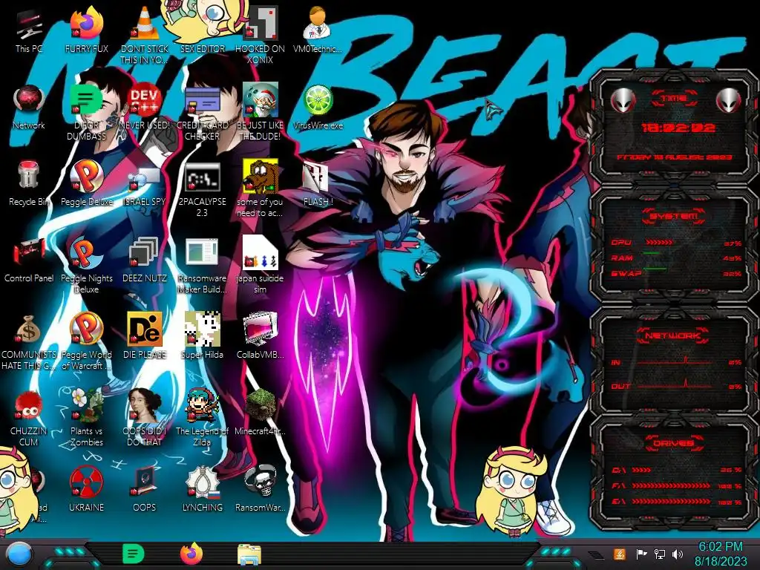Screen dimensions: 760x570
Task: Click the red digital clock readout
Action: (678, 128)
